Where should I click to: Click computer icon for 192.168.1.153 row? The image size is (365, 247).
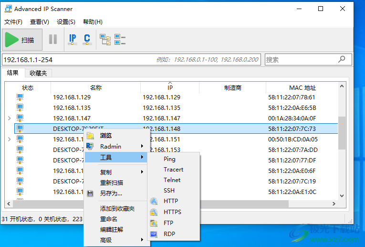(20, 150)
